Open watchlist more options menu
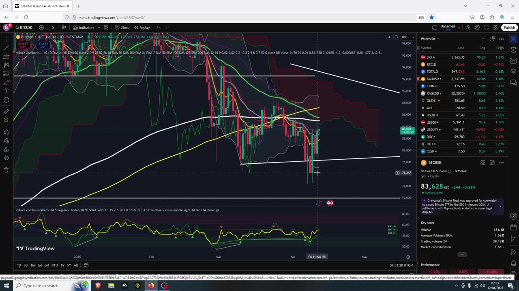519x291 pixels. coord(501,39)
